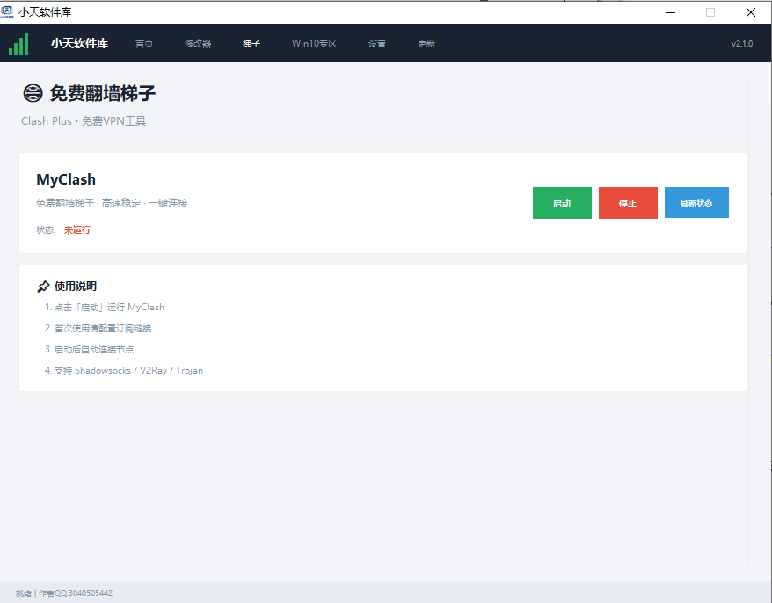
Task: Click the v2.1.0 version label
Action: point(742,44)
